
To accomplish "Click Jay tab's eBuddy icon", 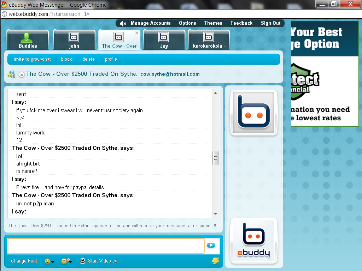I will (163, 37).
